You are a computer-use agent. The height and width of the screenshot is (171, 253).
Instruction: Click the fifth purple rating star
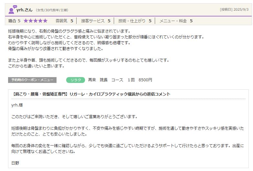coord(45,21)
